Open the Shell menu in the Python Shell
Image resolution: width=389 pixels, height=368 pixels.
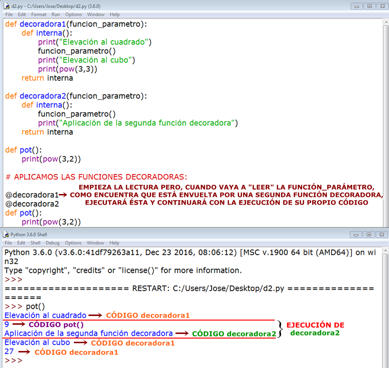pos(35,243)
